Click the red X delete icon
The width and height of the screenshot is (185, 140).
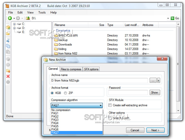pyautogui.click(x=8, y=76)
